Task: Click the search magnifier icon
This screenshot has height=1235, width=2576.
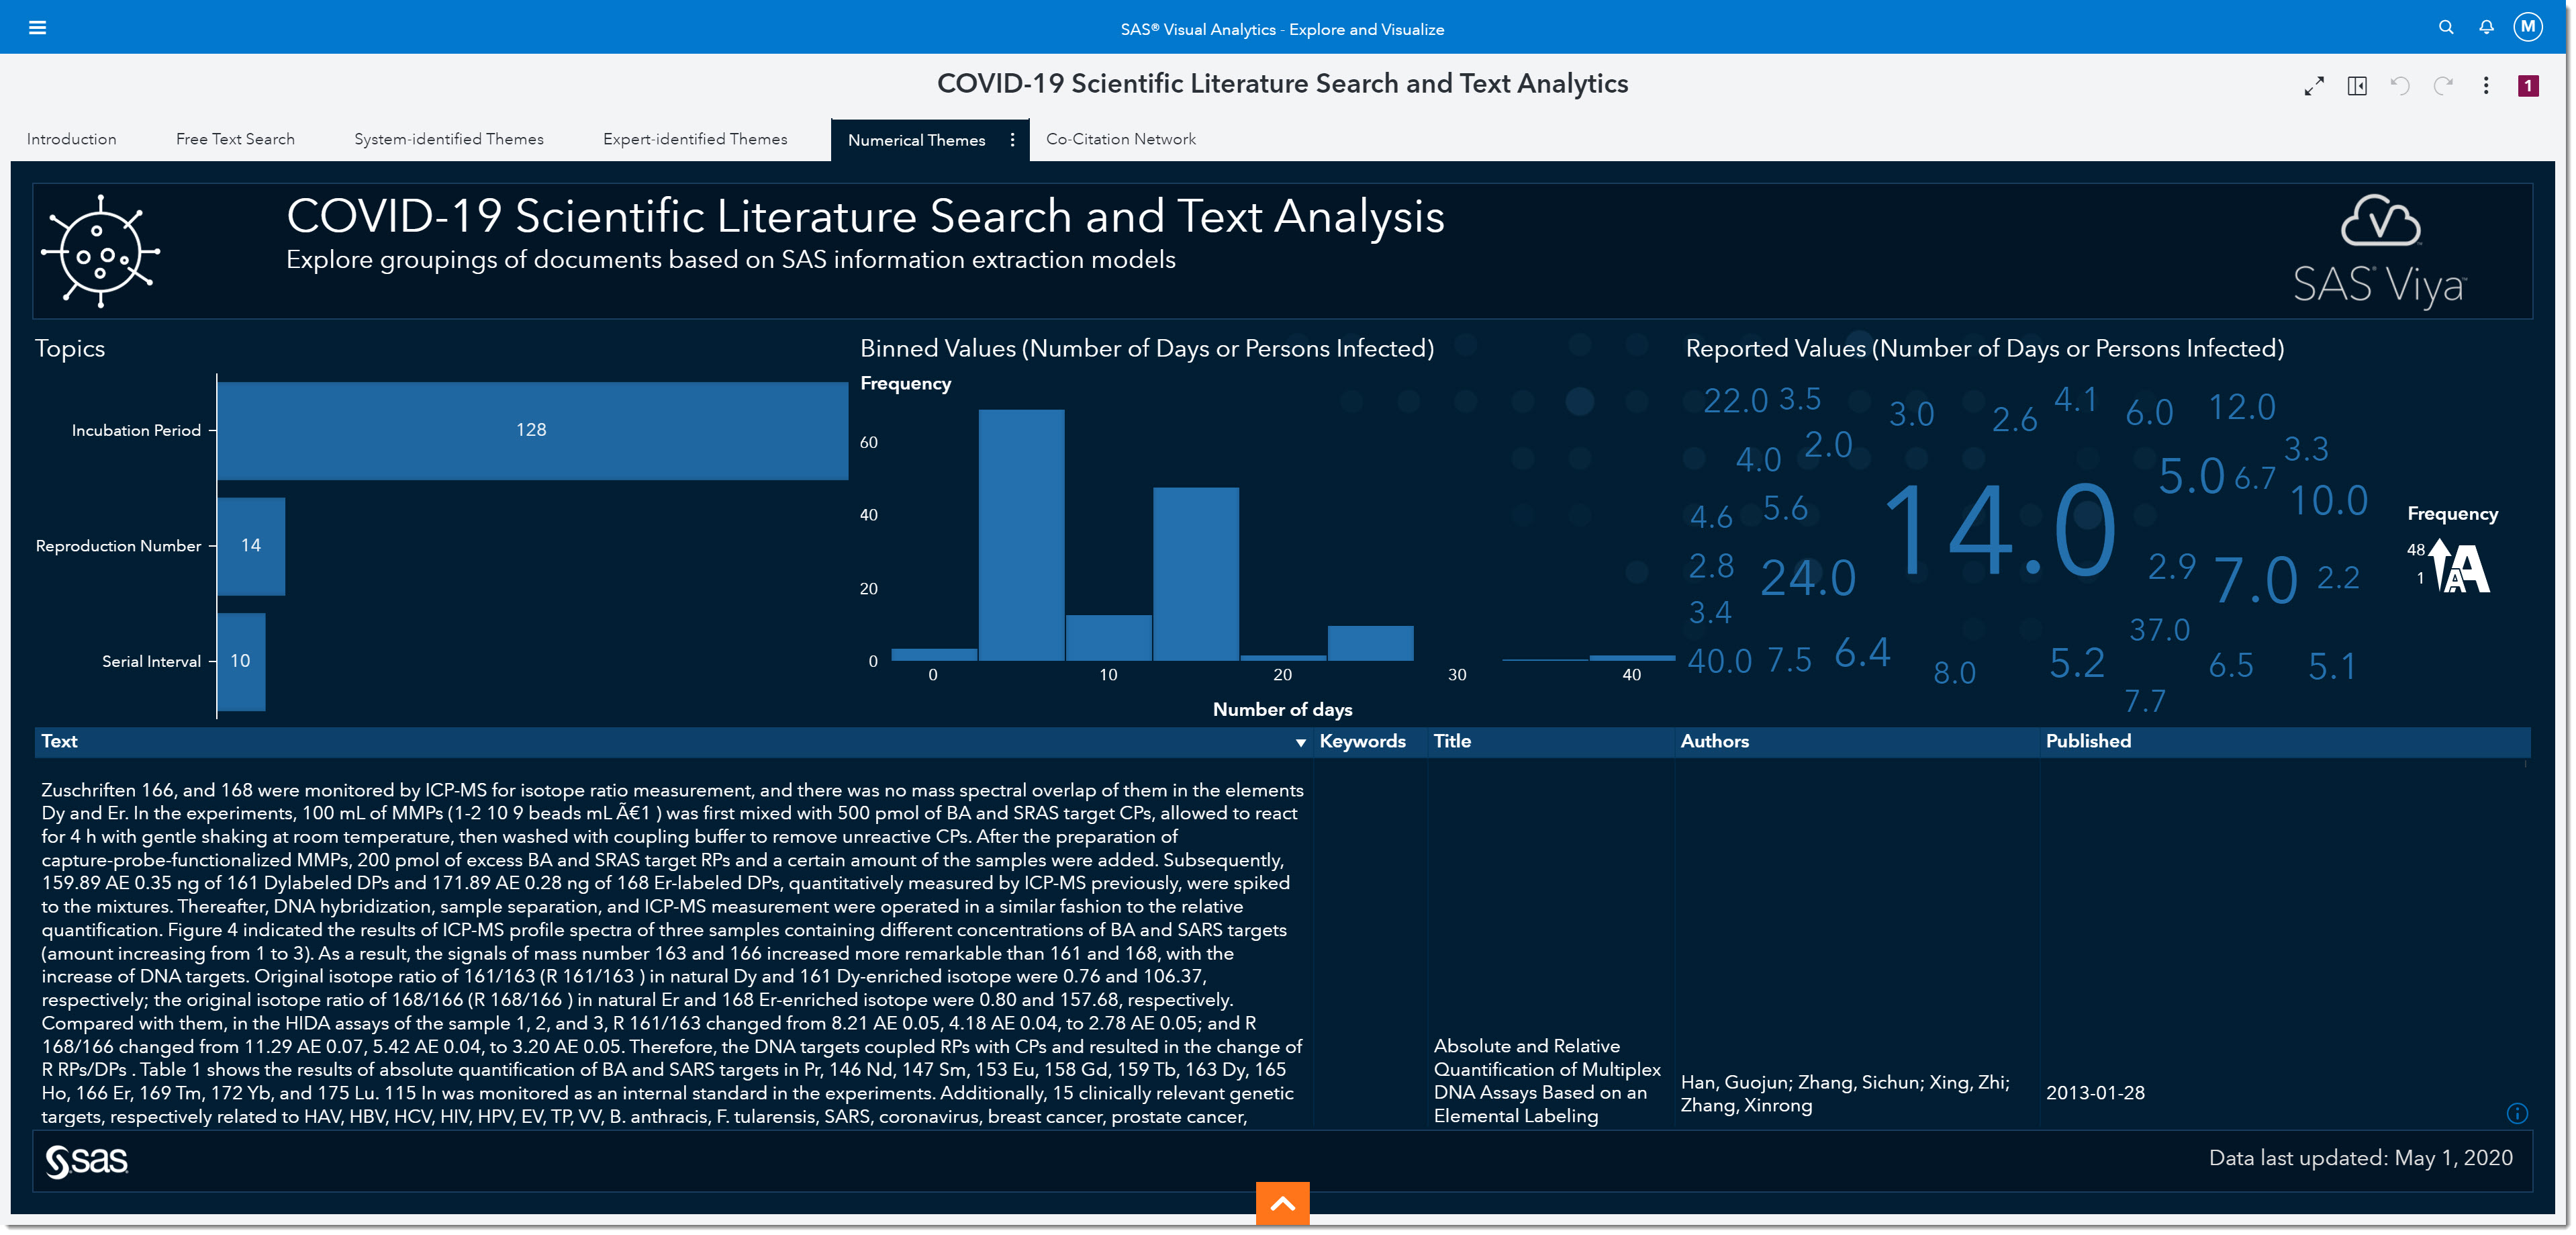Action: 2445,27
